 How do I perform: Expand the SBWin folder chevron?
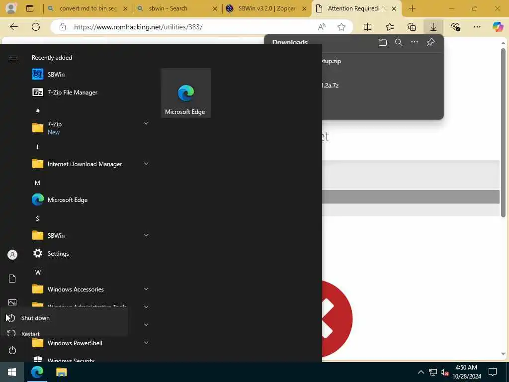[x=146, y=235]
